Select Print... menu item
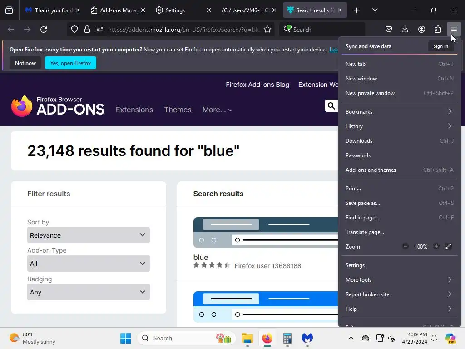465x349 pixels. pyautogui.click(x=399, y=189)
